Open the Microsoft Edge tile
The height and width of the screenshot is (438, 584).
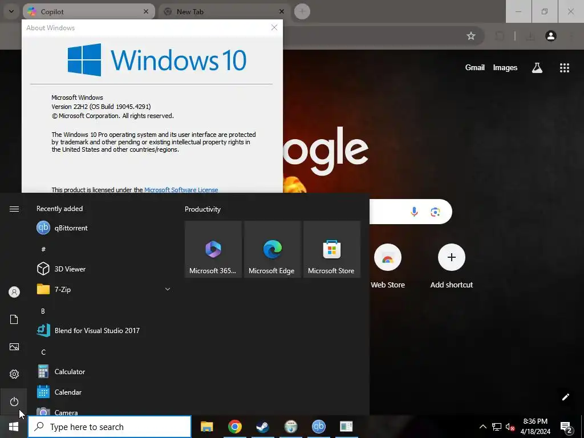pyautogui.click(x=272, y=249)
